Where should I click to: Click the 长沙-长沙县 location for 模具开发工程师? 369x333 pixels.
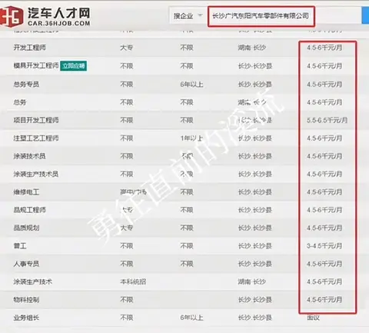point(255,66)
